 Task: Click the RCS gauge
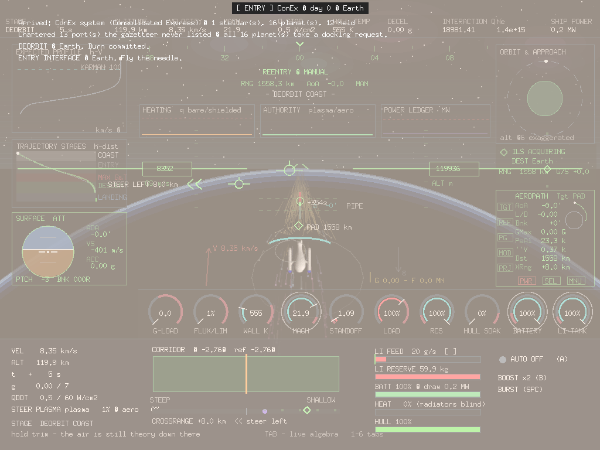click(437, 312)
